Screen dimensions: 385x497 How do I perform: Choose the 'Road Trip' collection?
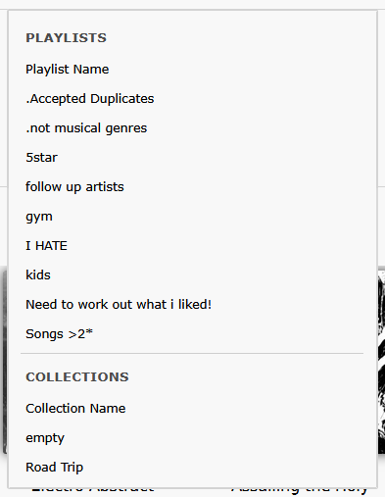point(55,468)
